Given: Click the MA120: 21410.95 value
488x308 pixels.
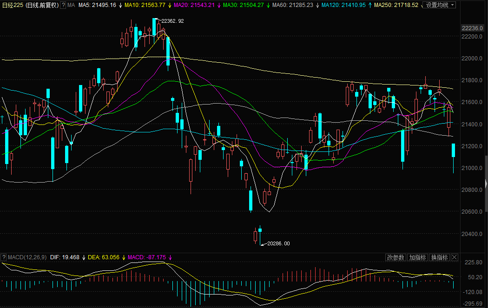Looking at the screenshot, I should [343, 5].
